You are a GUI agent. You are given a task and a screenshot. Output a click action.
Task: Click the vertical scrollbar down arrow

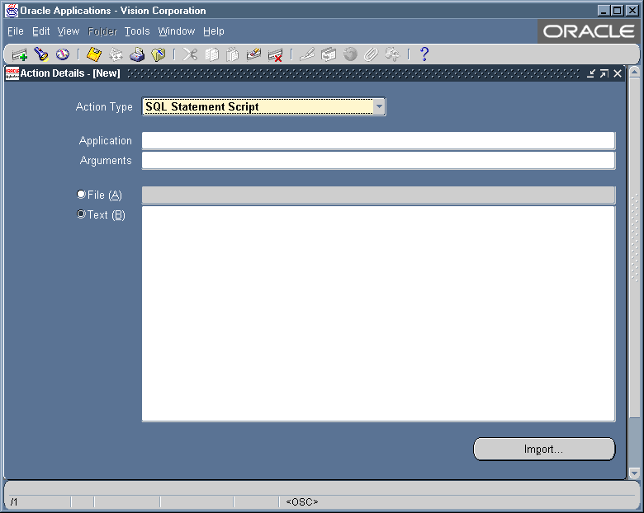(x=635, y=473)
